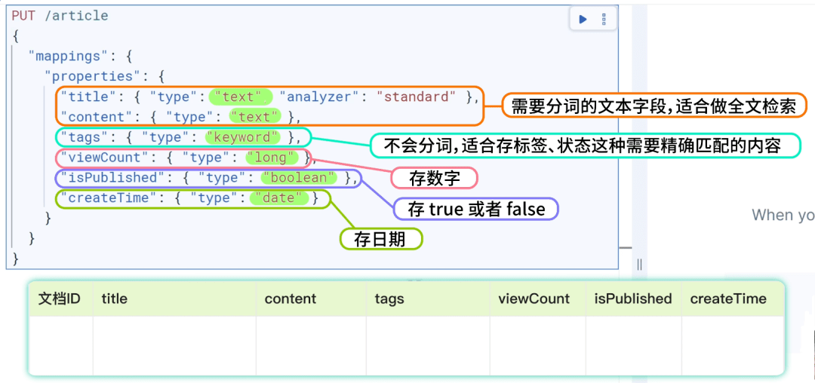
Task: Select the isPublished column header
Action: tap(632, 299)
